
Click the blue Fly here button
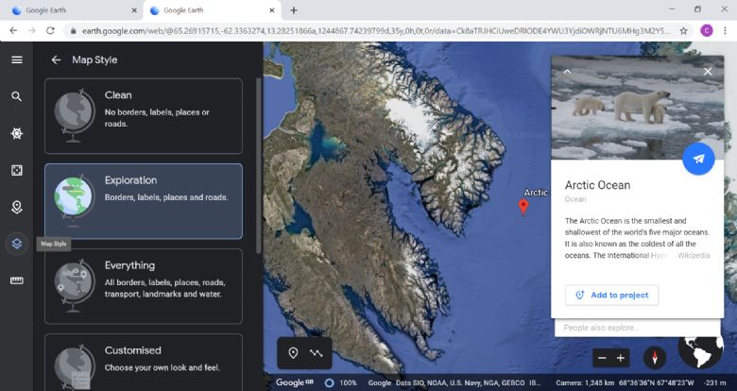698,159
